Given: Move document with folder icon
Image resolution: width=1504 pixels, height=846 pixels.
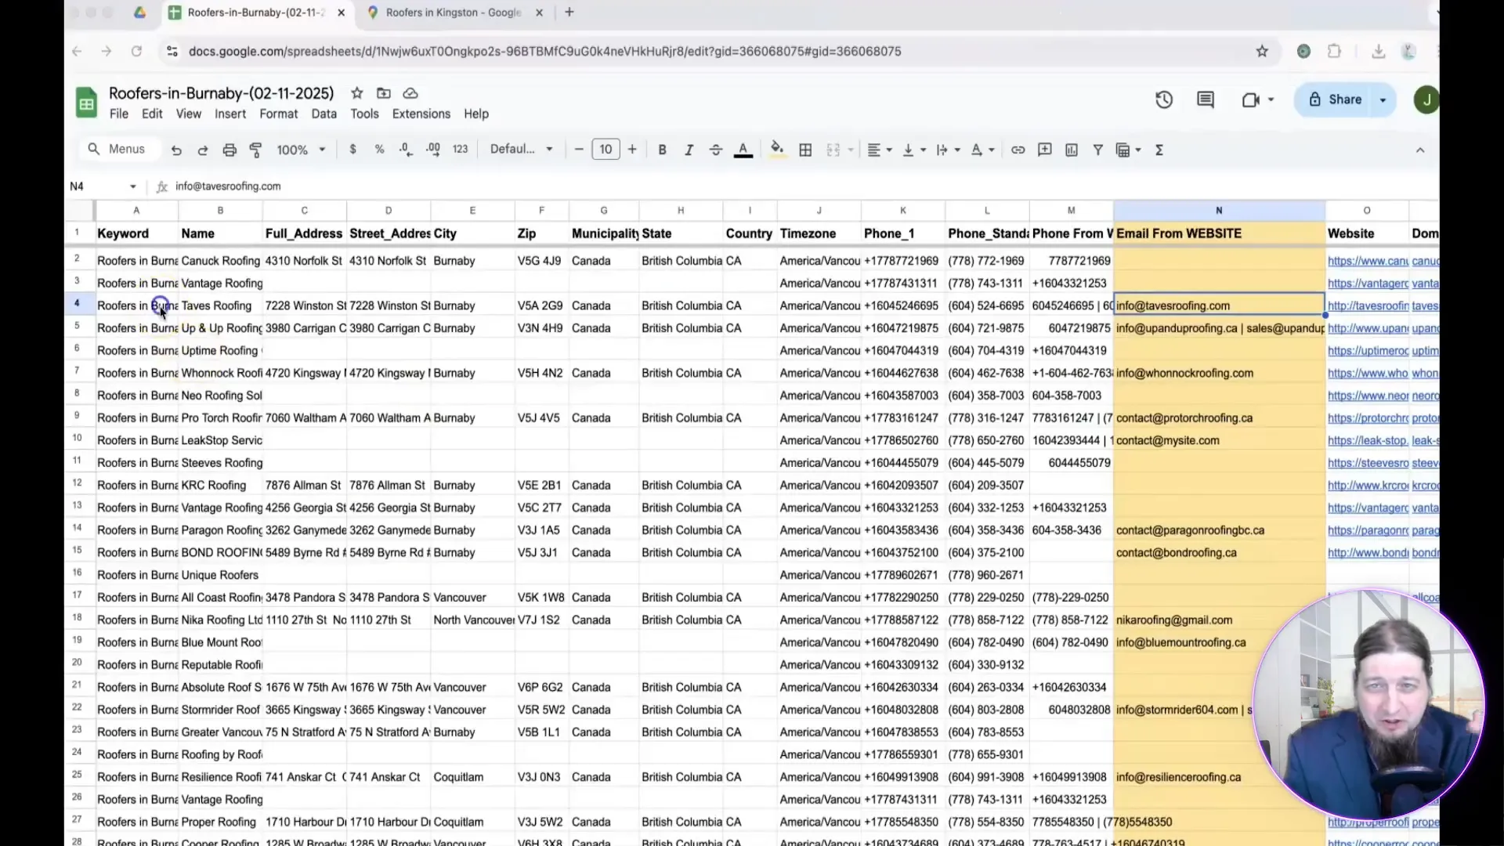Looking at the screenshot, I should (384, 93).
